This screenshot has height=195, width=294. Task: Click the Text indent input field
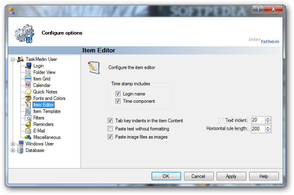click(259, 120)
